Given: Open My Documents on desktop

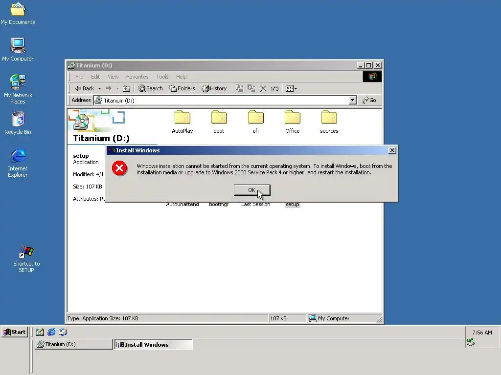Looking at the screenshot, I should tap(18, 13).
